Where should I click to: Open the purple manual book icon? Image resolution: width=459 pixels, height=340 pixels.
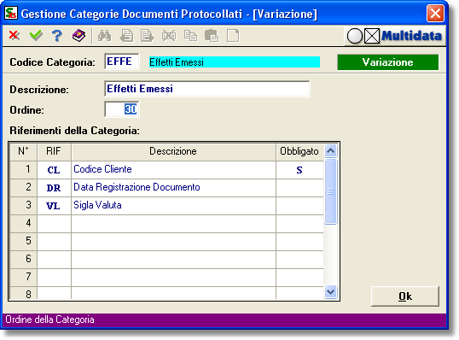point(78,36)
